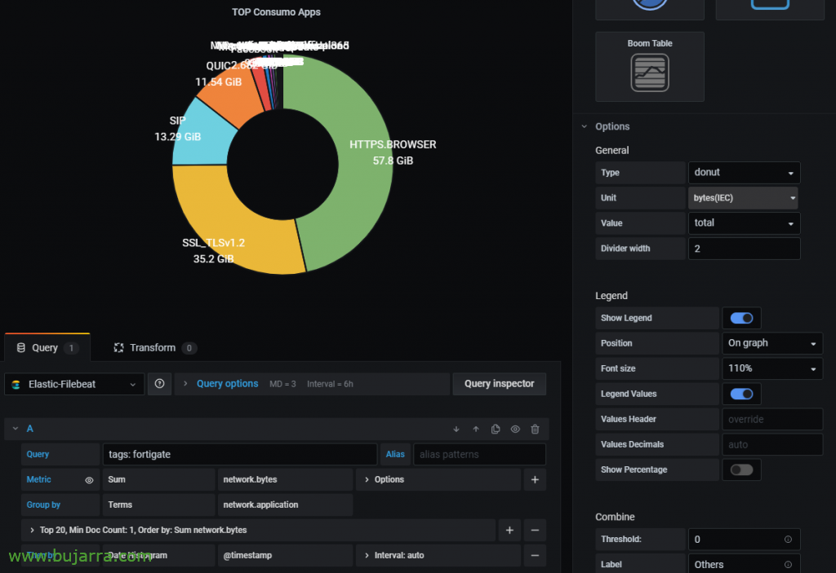Duplicate query A using the copy icon
This screenshot has width=836, height=573.
496,429
